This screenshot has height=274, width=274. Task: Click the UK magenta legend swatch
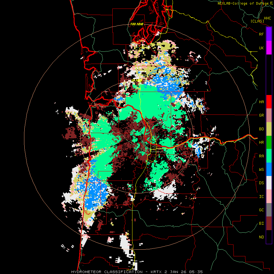coord(269,48)
